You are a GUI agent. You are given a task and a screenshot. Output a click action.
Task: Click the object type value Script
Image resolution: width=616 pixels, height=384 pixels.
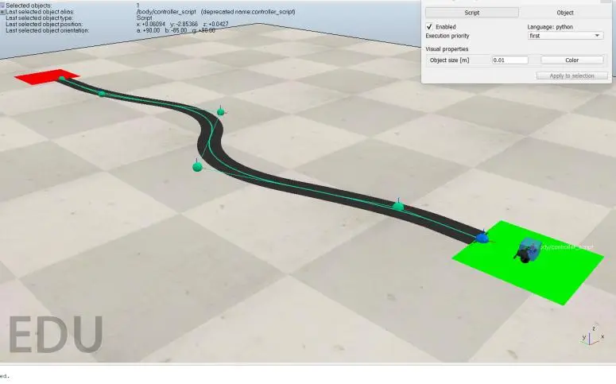(144, 18)
